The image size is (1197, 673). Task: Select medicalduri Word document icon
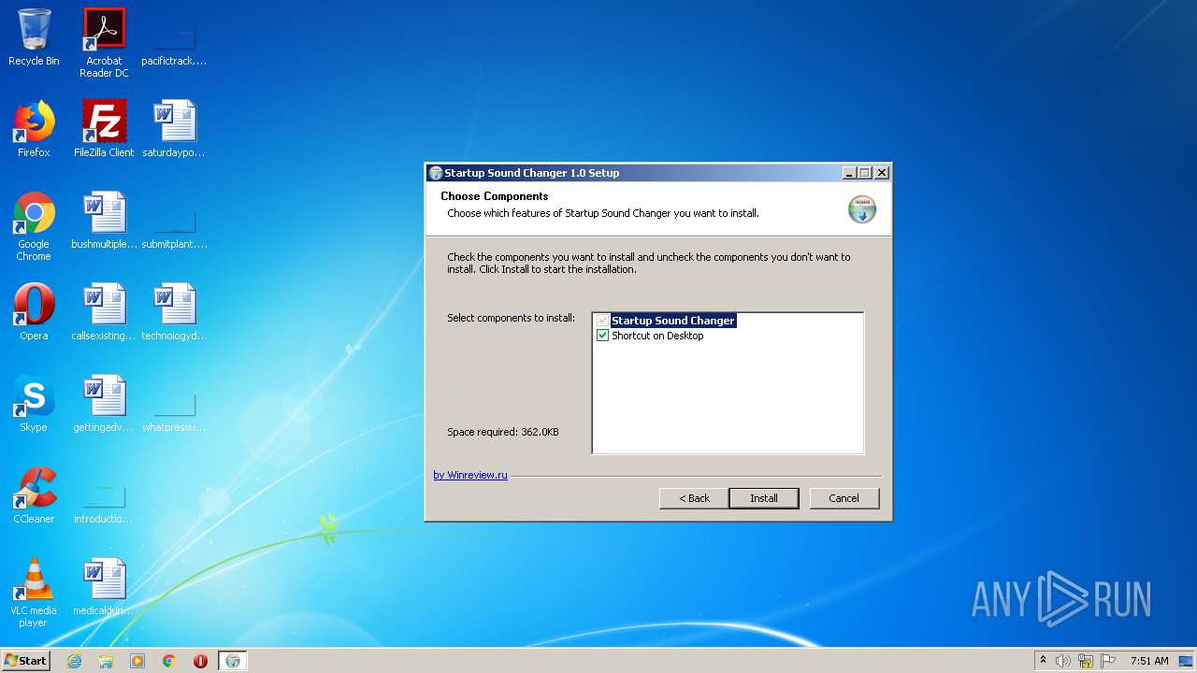pos(104,587)
